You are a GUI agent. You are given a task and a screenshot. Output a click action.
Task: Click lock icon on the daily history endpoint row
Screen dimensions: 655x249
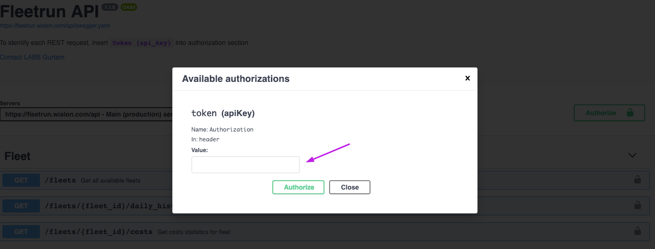pyautogui.click(x=637, y=205)
